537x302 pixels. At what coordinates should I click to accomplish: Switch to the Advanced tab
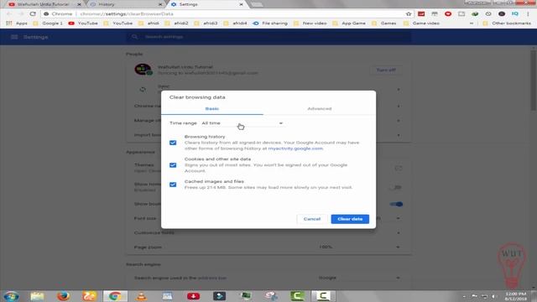[319, 108]
